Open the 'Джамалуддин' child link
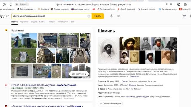This screenshot has height=107, width=191. click(x=142, y=97)
